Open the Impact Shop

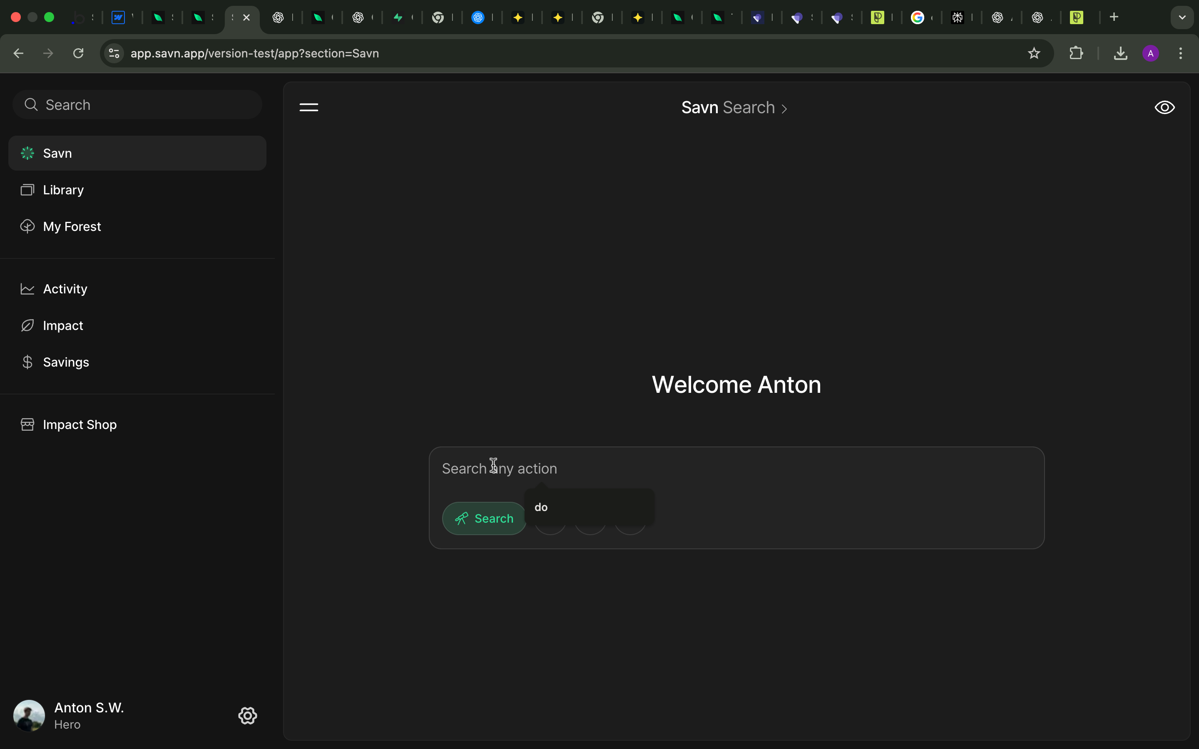point(137,424)
